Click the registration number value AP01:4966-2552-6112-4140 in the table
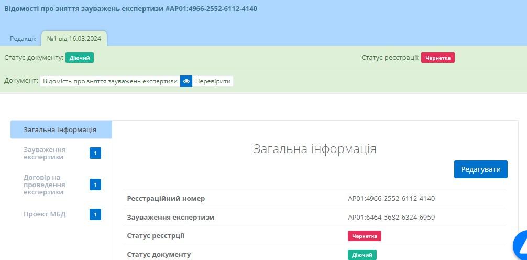The image size is (527, 260). point(391,198)
